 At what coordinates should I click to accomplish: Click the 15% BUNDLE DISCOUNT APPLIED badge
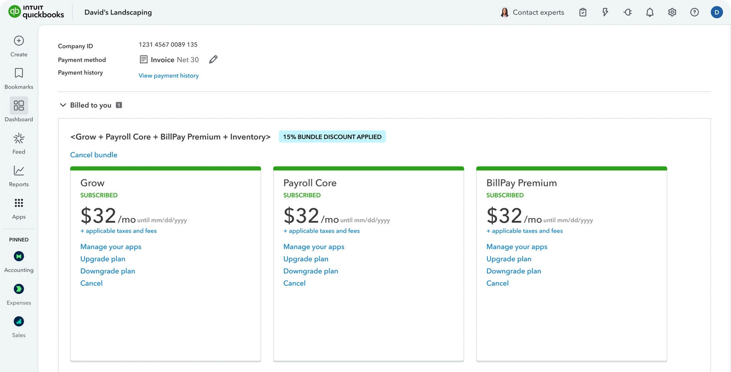[332, 136]
